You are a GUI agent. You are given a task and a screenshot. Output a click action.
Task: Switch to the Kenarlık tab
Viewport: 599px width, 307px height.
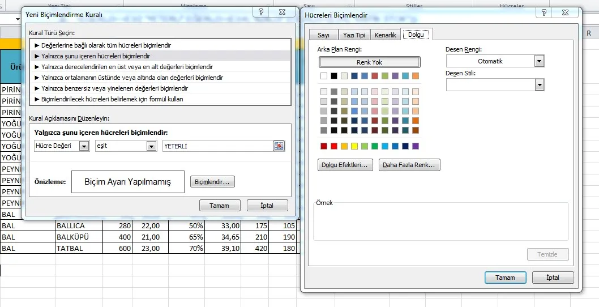click(x=386, y=35)
